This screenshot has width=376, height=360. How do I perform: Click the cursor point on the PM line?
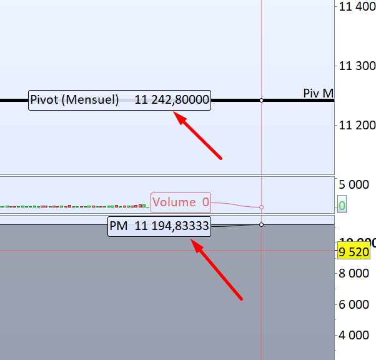pyautogui.click(x=261, y=224)
